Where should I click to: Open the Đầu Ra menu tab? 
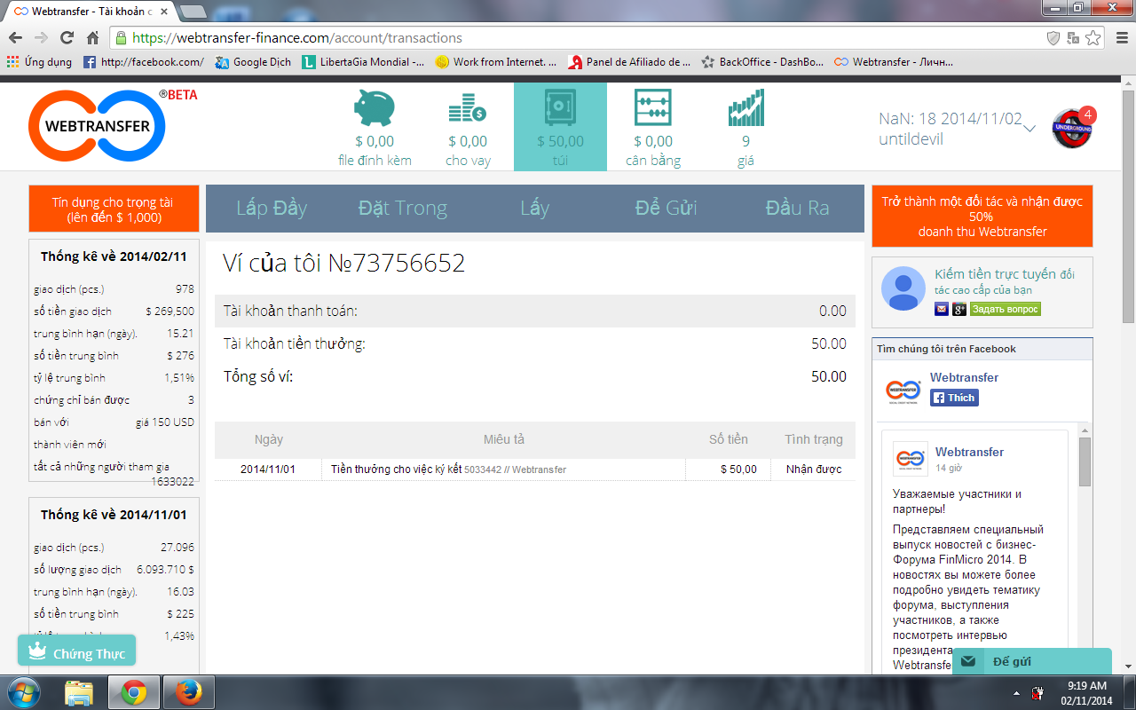coord(797,208)
